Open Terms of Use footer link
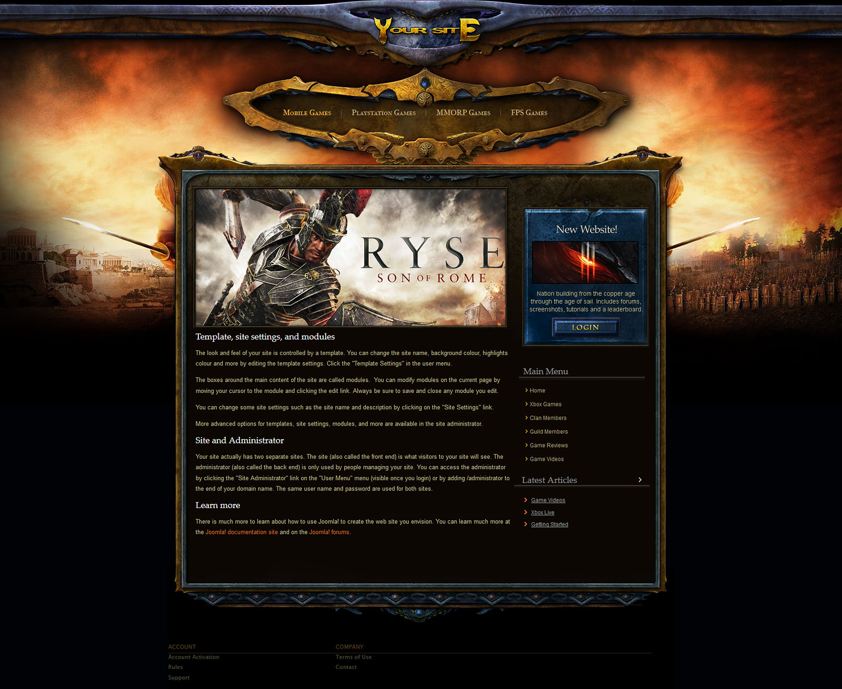Screen dimensions: 842x689 tap(354, 657)
